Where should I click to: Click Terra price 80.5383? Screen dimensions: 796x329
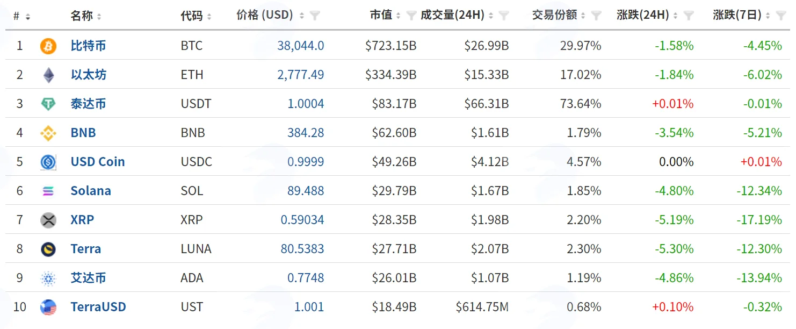(302, 249)
